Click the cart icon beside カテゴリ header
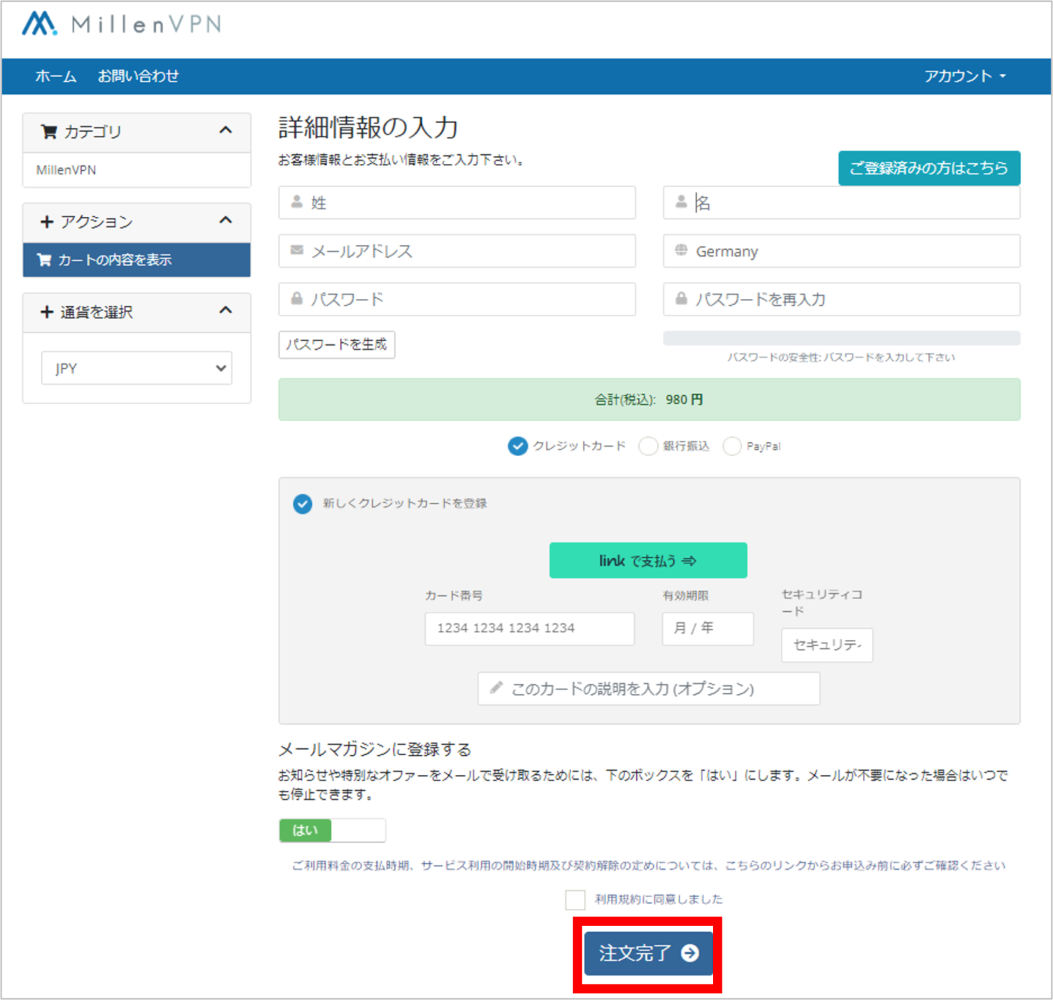 (49, 132)
